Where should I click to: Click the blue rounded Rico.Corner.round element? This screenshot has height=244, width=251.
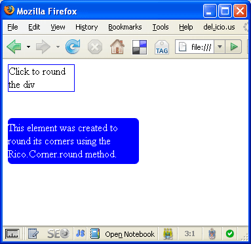click(x=73, y=141)
